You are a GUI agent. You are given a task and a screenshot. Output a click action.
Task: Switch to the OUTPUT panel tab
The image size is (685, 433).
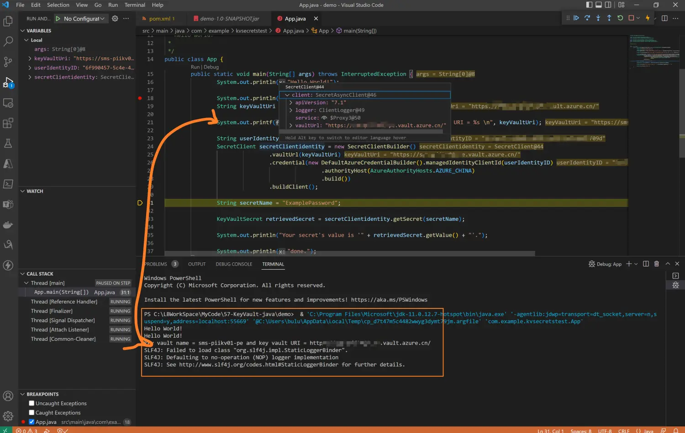(197, 264)
